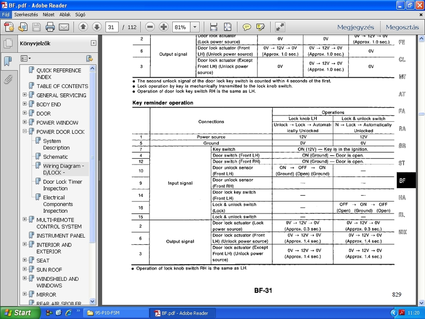Open the page thumbnails panel

pyautogui.click(x=8, y=43)
